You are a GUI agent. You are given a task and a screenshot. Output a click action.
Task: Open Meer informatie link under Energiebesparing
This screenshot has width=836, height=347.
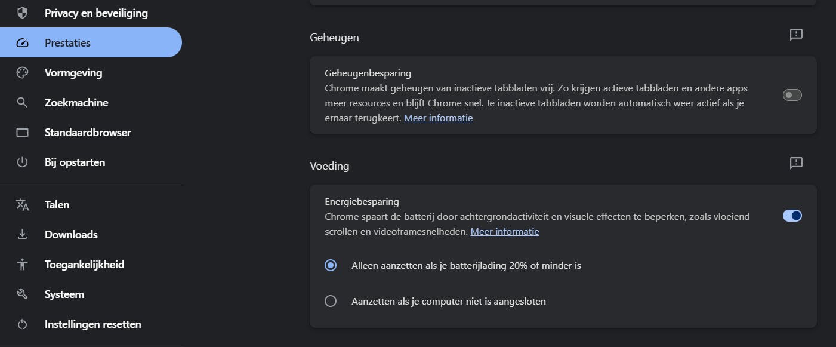pos(504,232)
